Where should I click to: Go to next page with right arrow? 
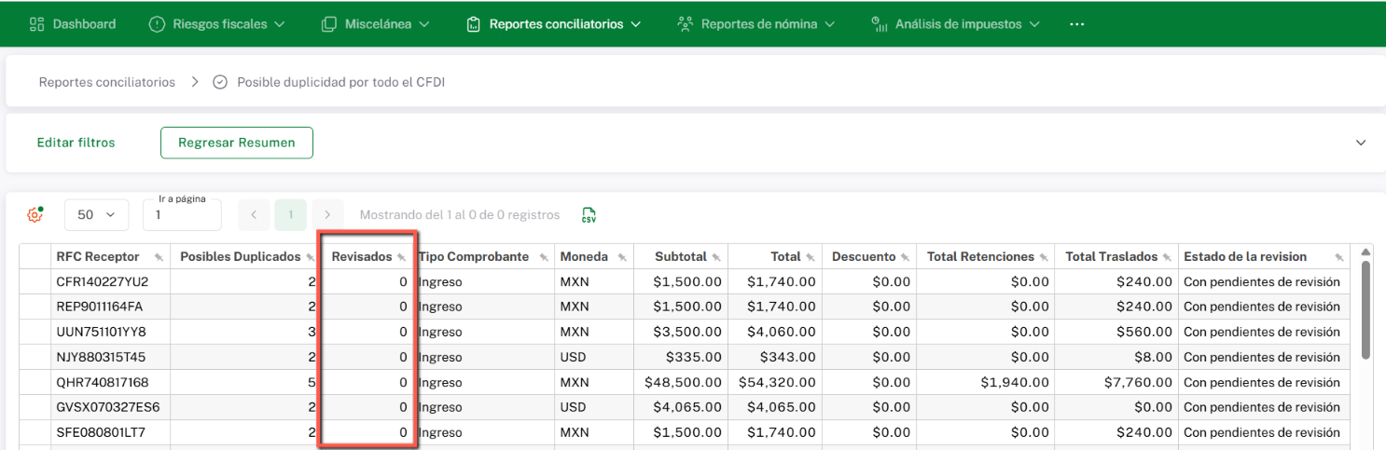point(327,215)
